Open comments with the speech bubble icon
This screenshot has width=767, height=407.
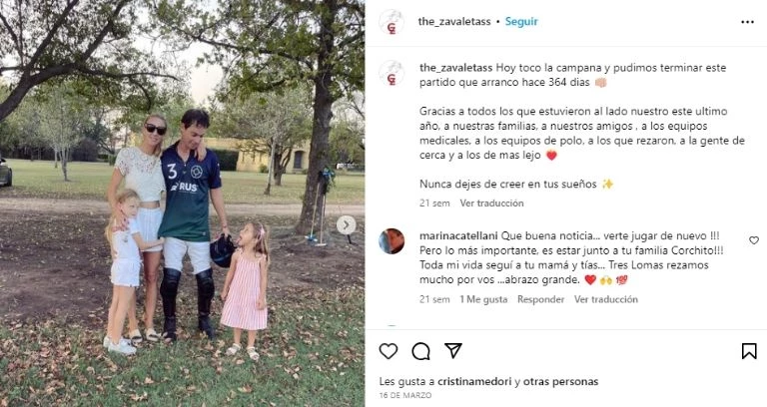pos(420,351)
